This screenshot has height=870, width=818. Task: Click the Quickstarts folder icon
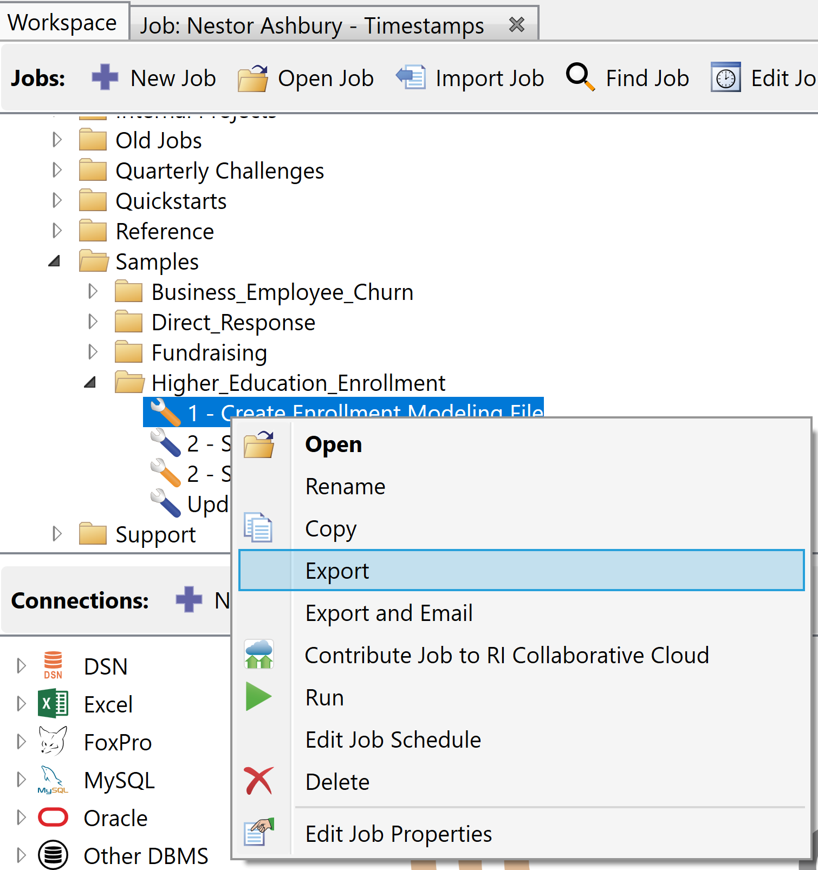(93, 200)
